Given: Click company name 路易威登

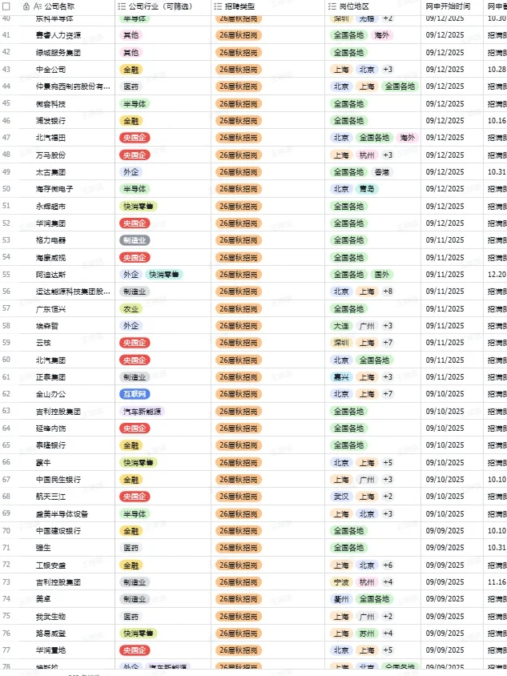Looking at the screenshot, I should (51, 634).
